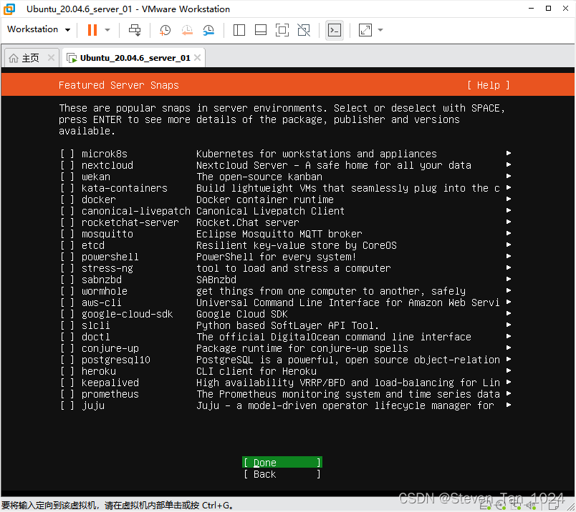Click 'Docker container runtime' description

point(265,200)
